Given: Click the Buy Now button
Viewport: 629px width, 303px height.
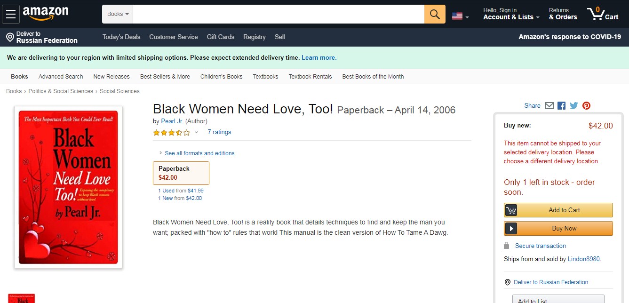Looking at the screenshot, I should coord(558,229).
